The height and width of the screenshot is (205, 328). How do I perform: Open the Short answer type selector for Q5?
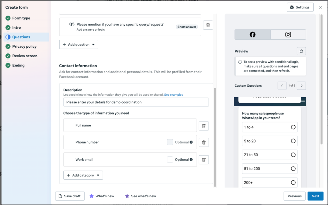tap(187, 27)
